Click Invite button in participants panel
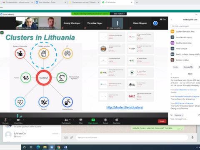Image resolution: width=200 pixels, height=150 pixels. (175, 67)
